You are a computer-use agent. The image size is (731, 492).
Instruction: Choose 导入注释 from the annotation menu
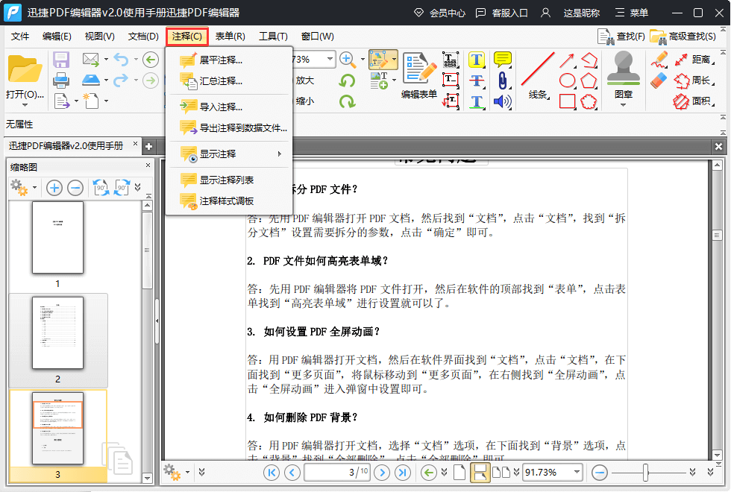click(221, 107)
